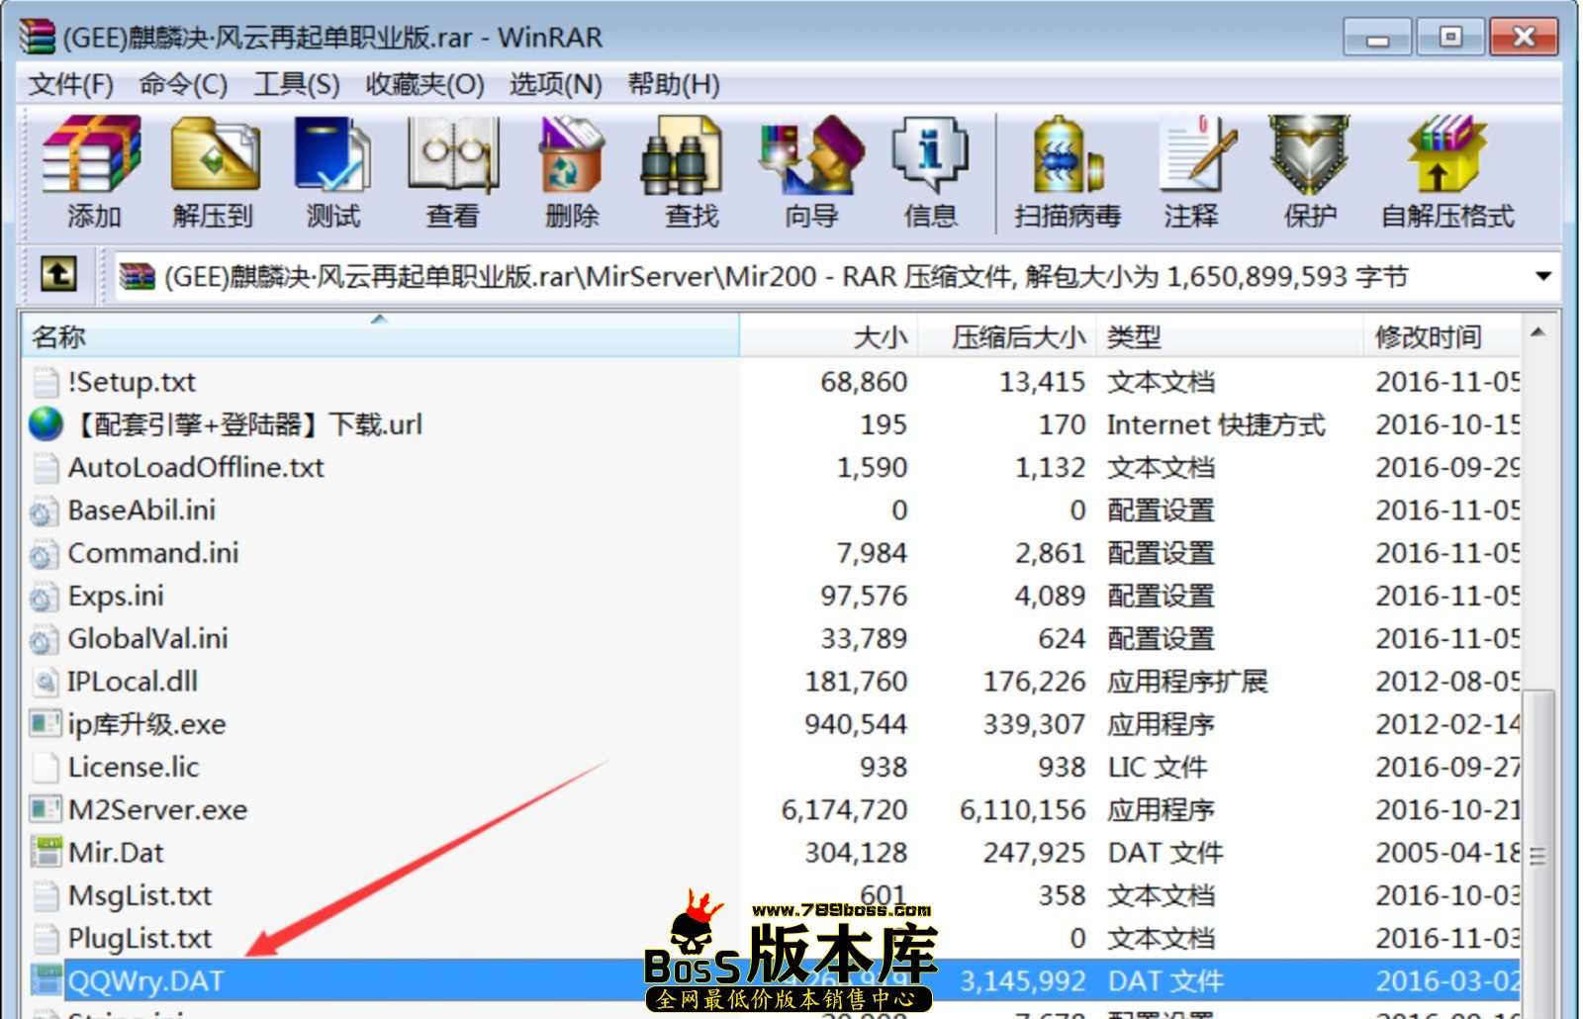The width and height of the screenshot is (1583, 1019).
Task: Expand the archive path dropdown
Action: [1542, 276]
